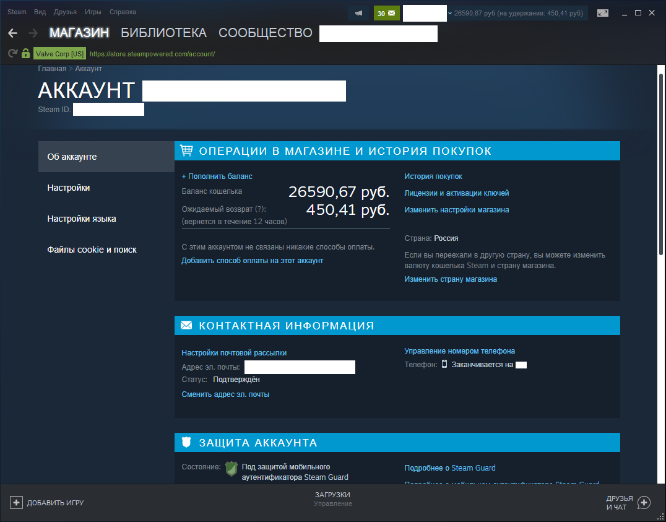Open ЗАГРУЗКИ Управление at the bottom
This screenshot has width=666, height=522.
click(332, 499)
